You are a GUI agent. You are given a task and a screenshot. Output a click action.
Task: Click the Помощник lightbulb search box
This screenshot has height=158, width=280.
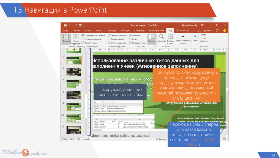183,31
